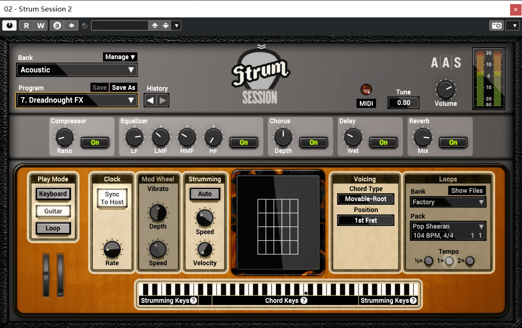522x328 pixels.
Task: Open the Movable-Root chord type selector
Action: click(x=365, y=199)
